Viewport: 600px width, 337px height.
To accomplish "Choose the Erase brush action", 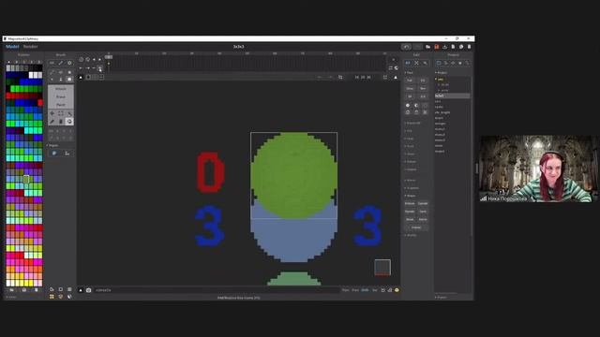I will 60,96.
